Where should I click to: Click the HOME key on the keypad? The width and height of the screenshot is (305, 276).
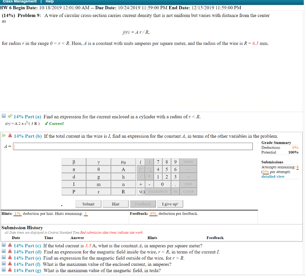[x=188, y=162]
